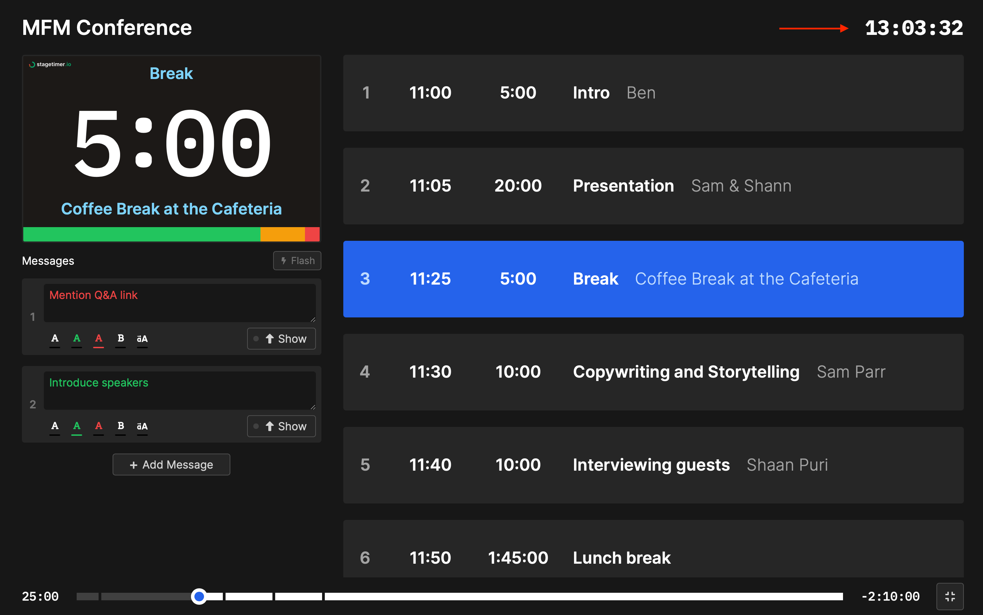Select the highlighted Break timer row
This screenshot has width=983, height=615.
[x=653, y=279]
